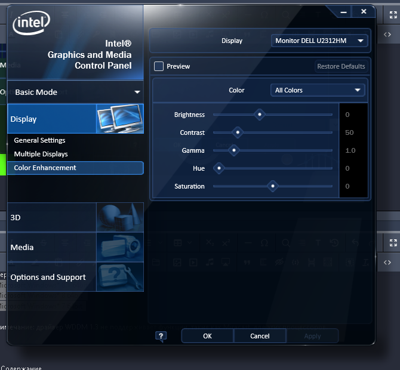Viewport: 400px width, 370px height.
Task: Select Color Enhancement
Action: 75,168
